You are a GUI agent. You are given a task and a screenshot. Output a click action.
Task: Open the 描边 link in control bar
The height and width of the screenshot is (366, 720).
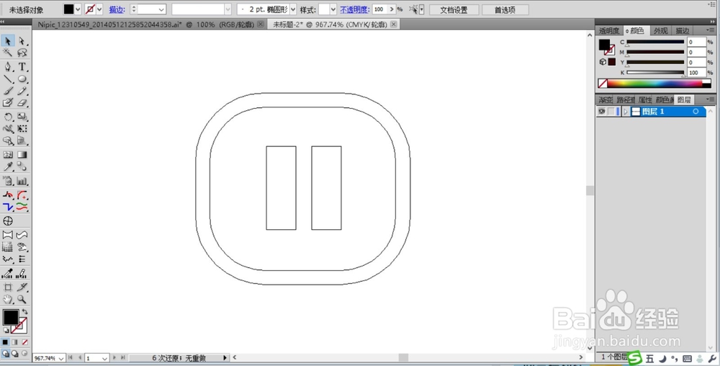coord(117,9)
